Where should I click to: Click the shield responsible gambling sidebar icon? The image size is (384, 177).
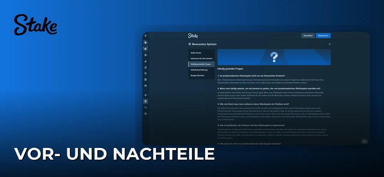pos(145,102)
